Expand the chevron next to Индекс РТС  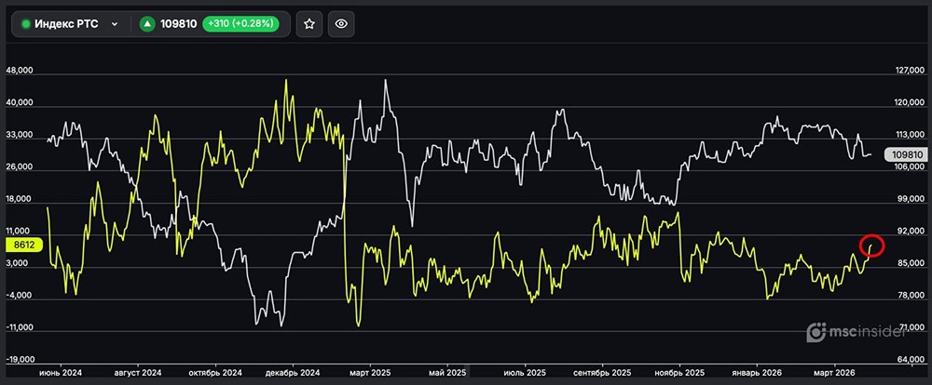[x=115, y=24]
